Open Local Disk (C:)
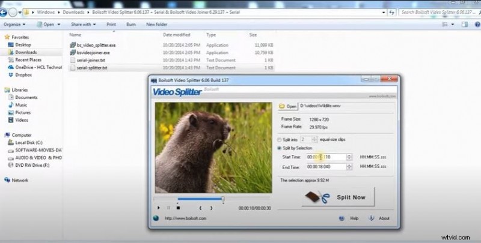 [29, 143]
